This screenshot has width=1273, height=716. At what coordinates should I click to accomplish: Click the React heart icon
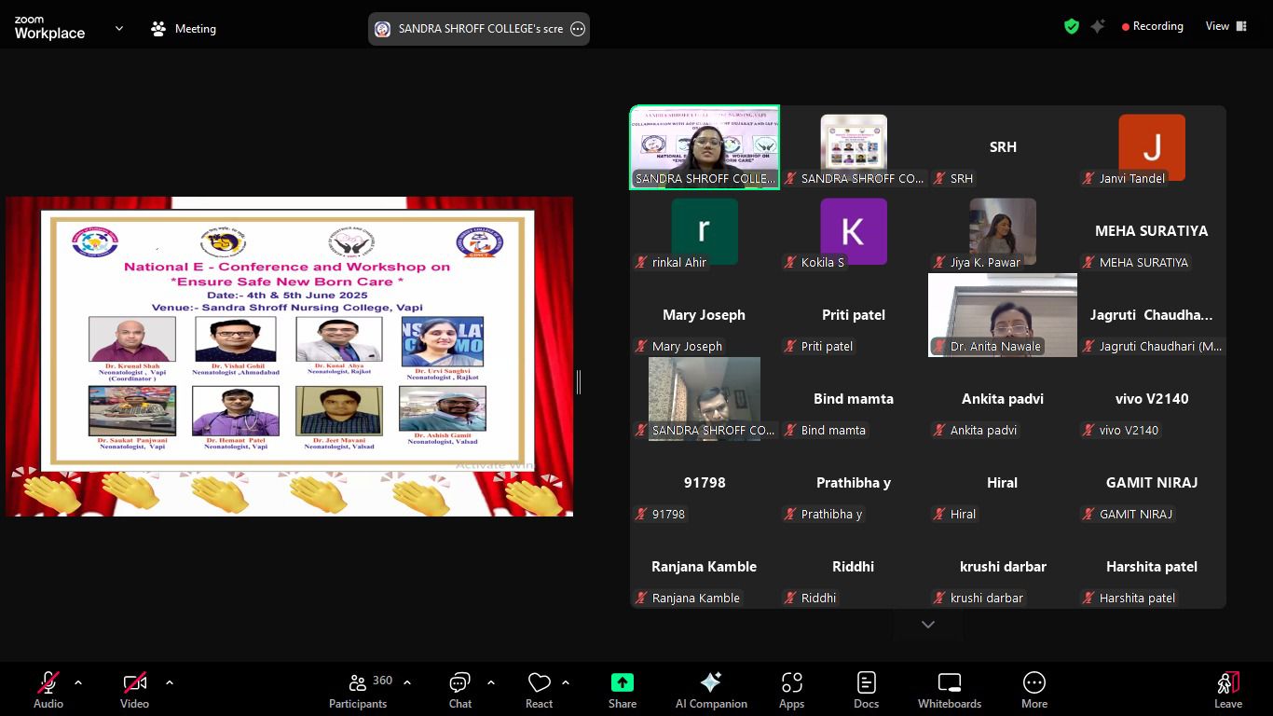click(539, 691)
